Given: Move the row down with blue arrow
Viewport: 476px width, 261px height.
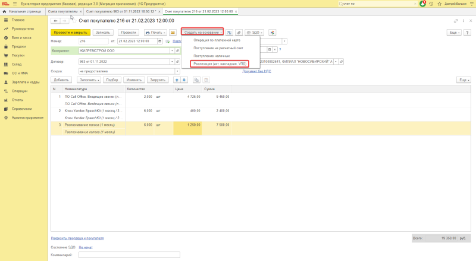Looking at the screenshot, I should click(184, 80).
